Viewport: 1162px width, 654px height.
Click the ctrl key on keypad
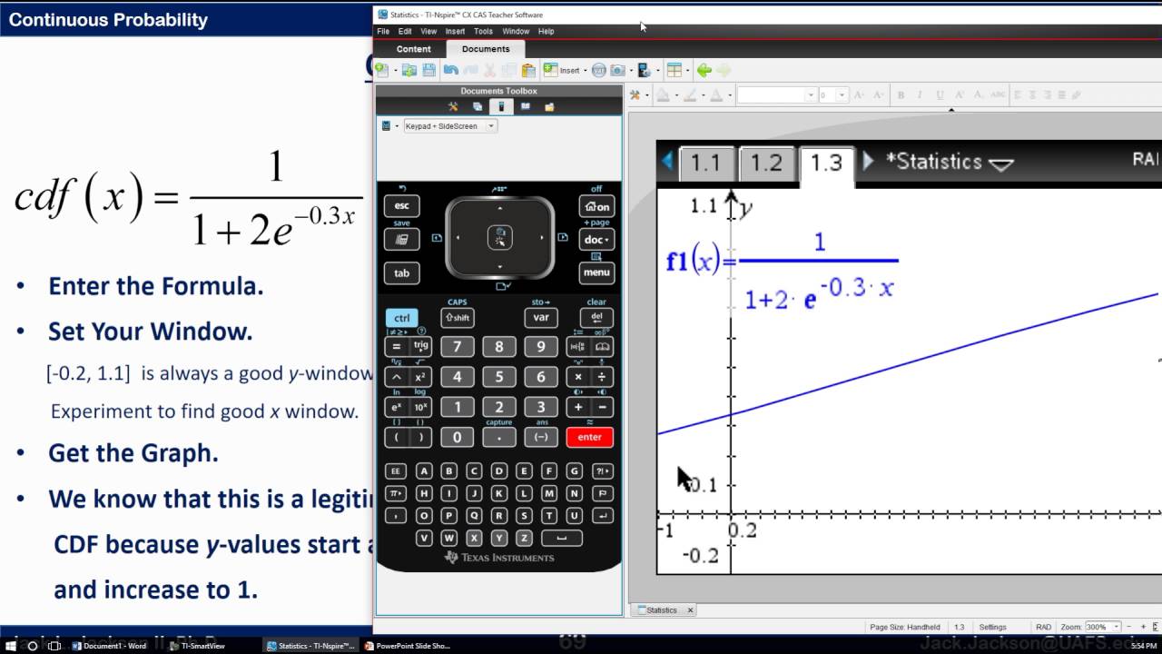click(401, 318)
